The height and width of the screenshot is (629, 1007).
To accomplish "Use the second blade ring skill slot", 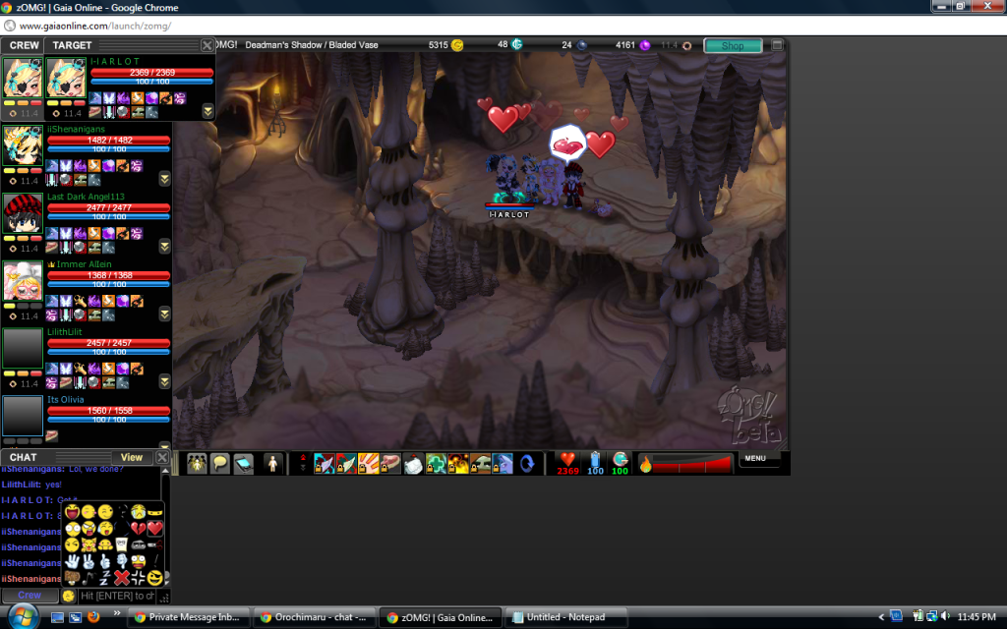I will 347,464.
